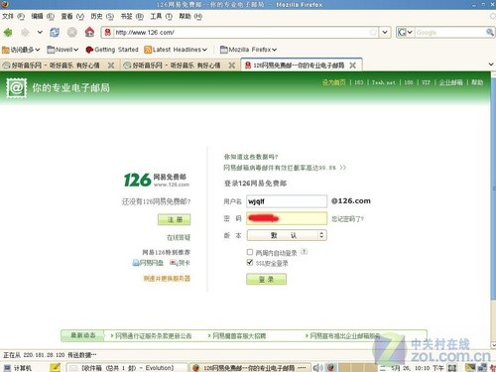Open the antivirus statistics link with >> arrows
Viewport: 496px width, 372px height.
[x=285, y=168]
